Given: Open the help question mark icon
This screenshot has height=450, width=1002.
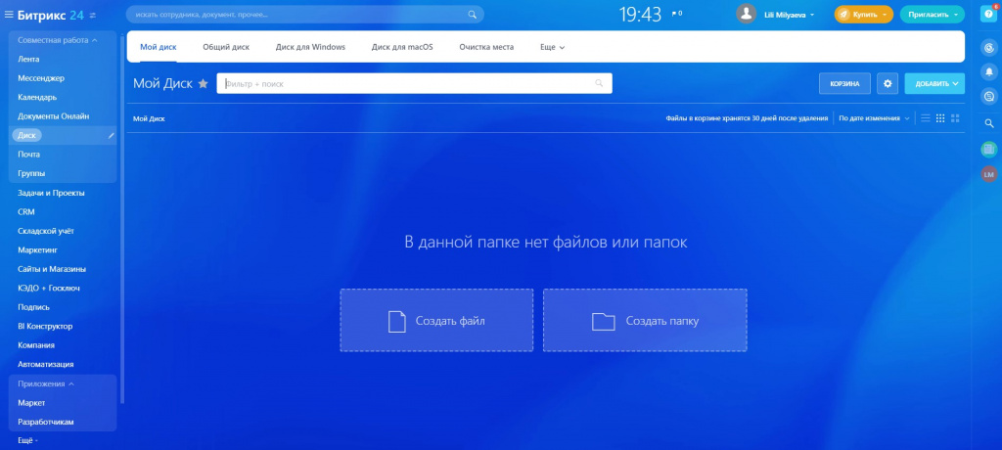Looking at the screenshot, I should [x=988, y=14].
